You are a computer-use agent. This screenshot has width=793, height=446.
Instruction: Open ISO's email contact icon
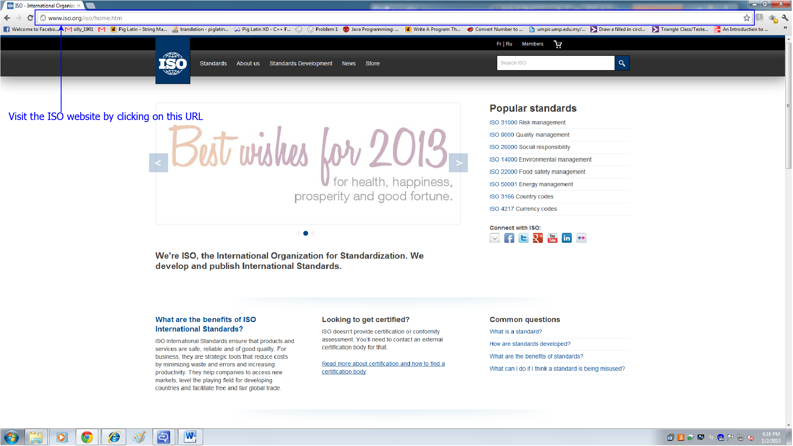pos(494,238)
